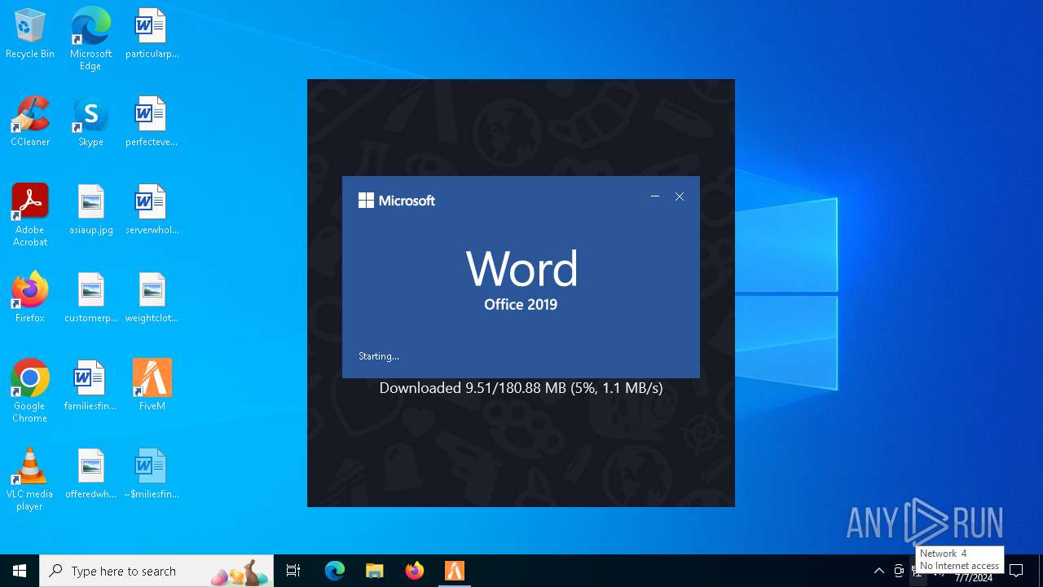Select the Firefox desktop shortcut

(x=30, y=298)
